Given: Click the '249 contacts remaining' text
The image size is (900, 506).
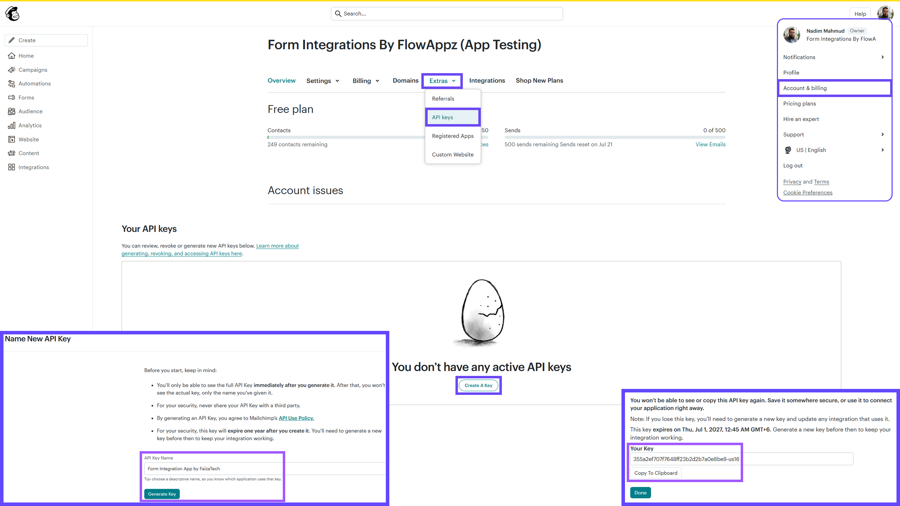Looking at the screenshot, I should tap(297, 145).
